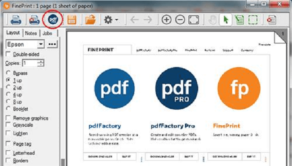Click the FinePrint title bar app icon
This screenshot has height=166, width=292.
click(7, 6)
